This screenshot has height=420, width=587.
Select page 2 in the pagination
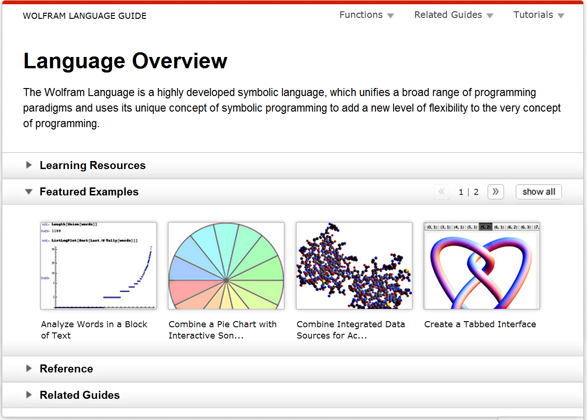coord(476,192)
